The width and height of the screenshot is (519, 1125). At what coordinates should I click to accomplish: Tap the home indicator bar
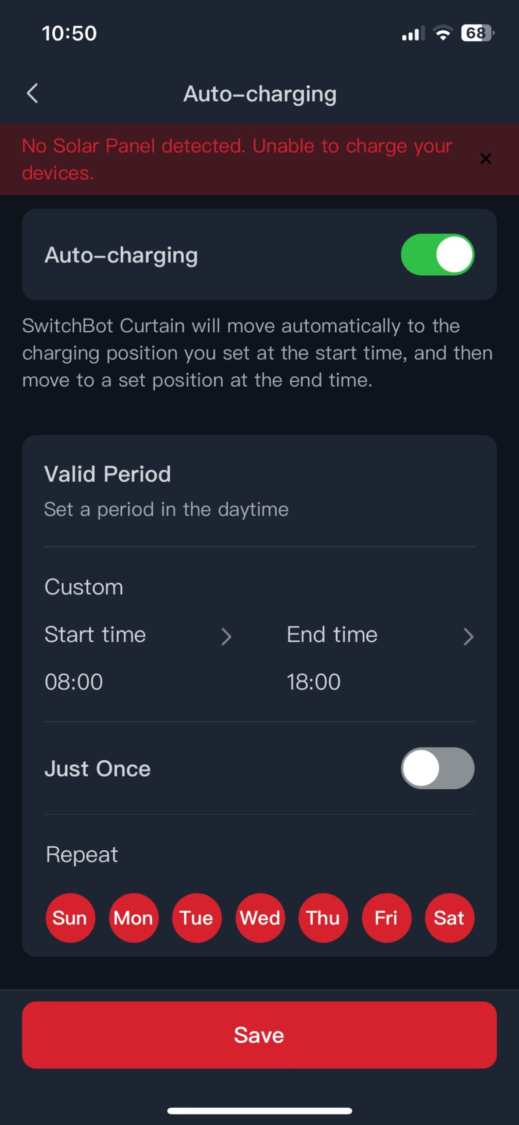tap(259, 1111)
